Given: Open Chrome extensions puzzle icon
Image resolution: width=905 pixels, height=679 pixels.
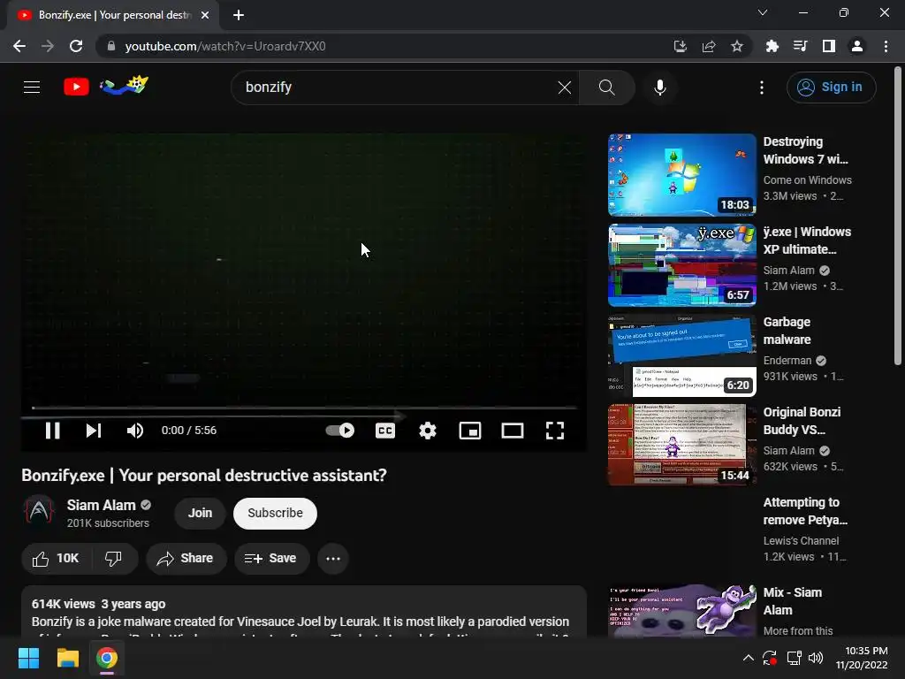Looking at the screenshot, I should (x=772, y=46).
